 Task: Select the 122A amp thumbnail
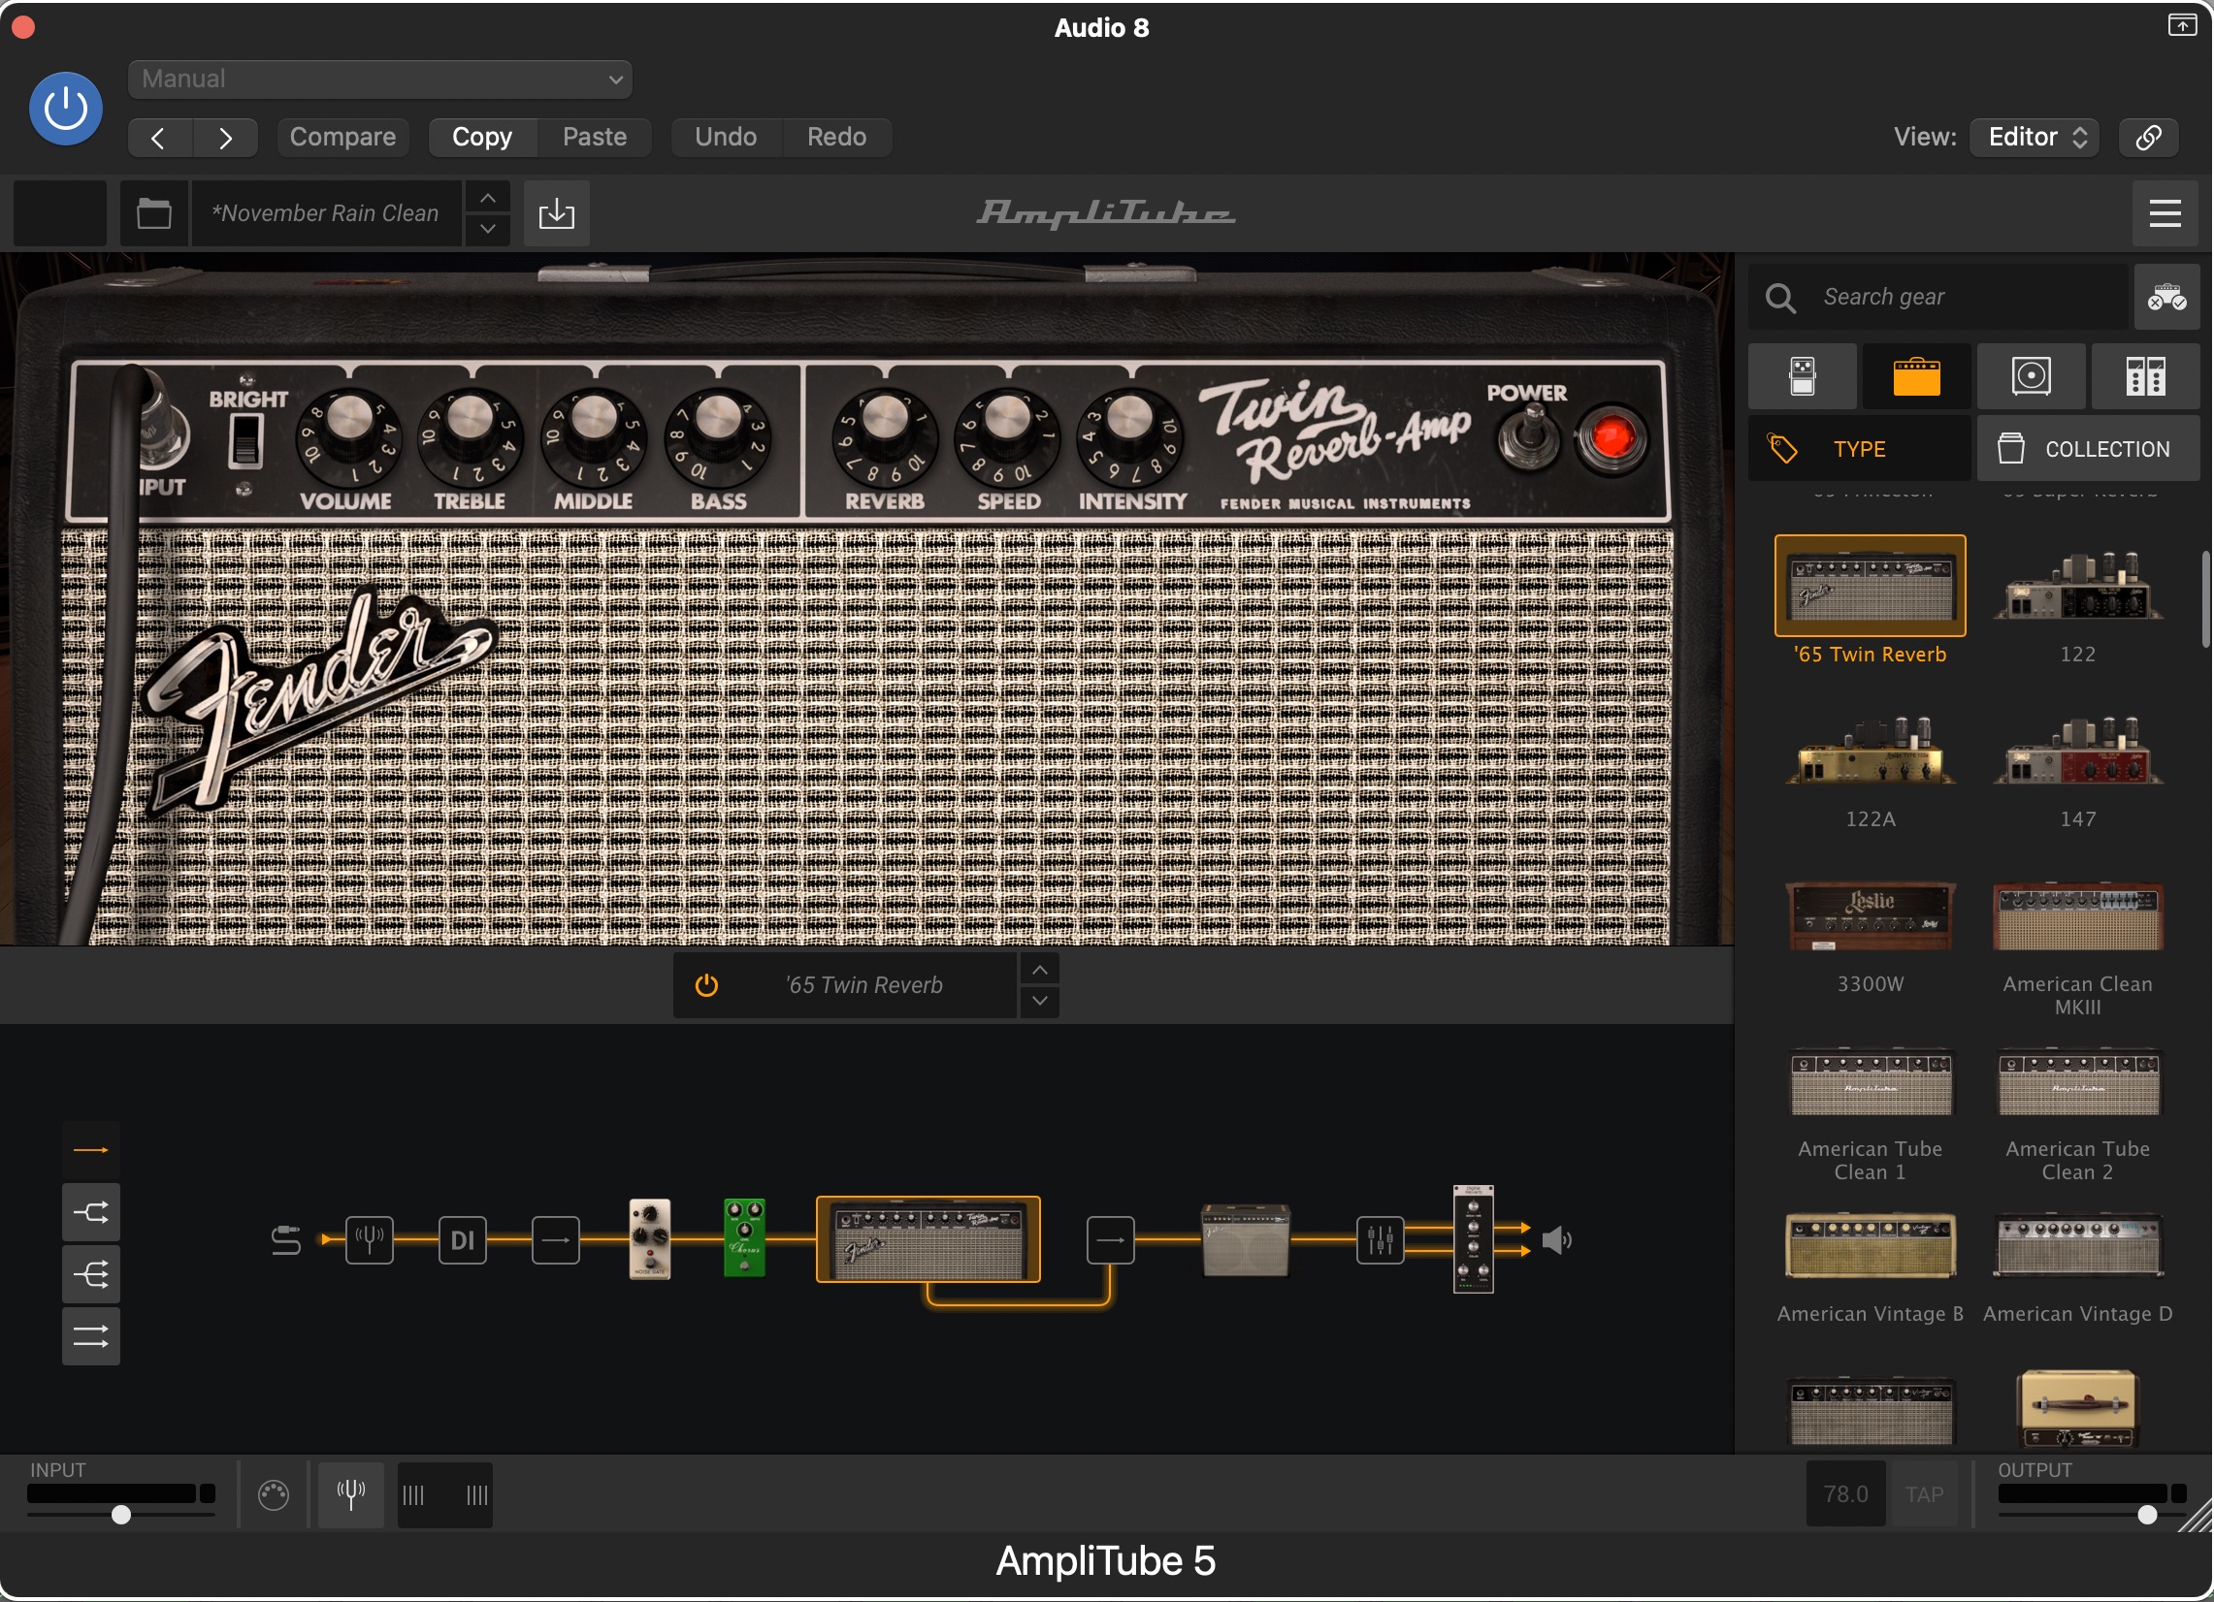1870,751
